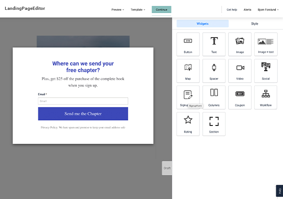Add a Button widget
Screen dimensions: 283x199
pos(188,44)
